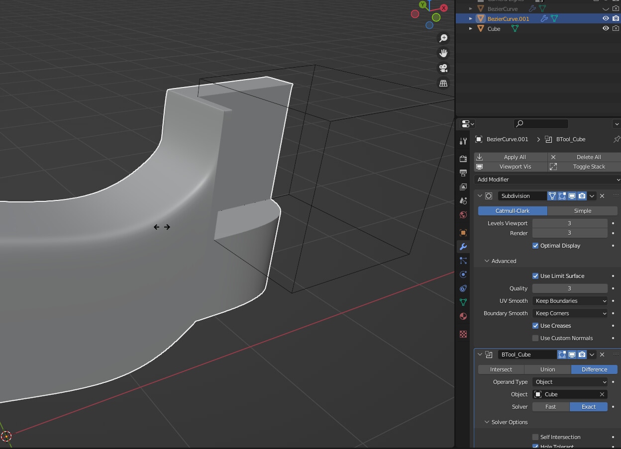Screen dimensions: 621x449
Task: Toggle the pin icon in properties header
Action: click(x=617, y=139)
